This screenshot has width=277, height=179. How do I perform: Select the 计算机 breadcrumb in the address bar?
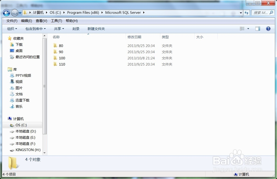(x=38, y=12)
